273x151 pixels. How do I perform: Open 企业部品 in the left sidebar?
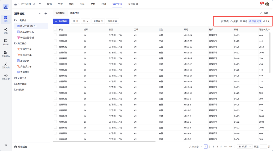pos(6,54)
